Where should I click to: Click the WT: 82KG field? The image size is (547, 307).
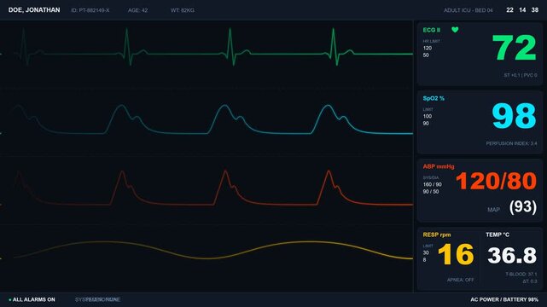pos(183,10)
